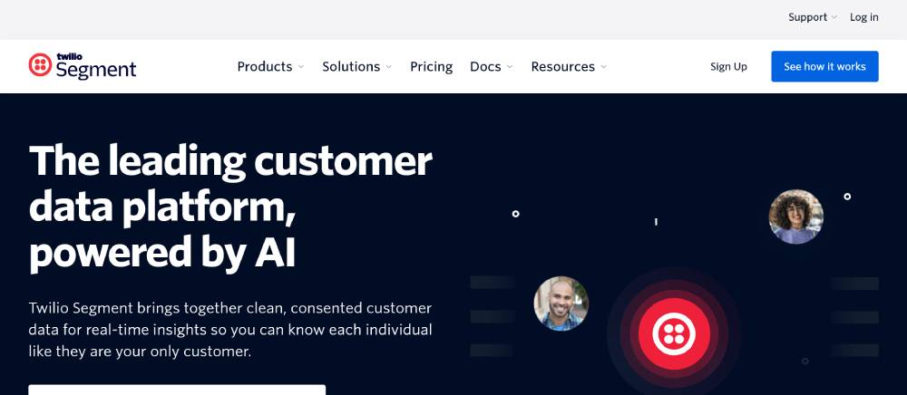Click the Support link in top bar
The image size is (907, 395).
click(x=807, y=17)
